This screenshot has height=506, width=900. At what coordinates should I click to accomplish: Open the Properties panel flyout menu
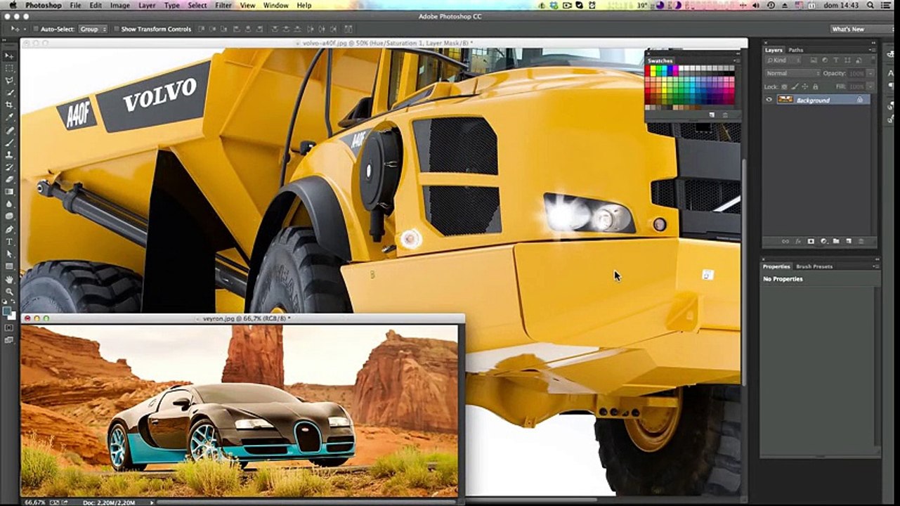pos(876,266)
